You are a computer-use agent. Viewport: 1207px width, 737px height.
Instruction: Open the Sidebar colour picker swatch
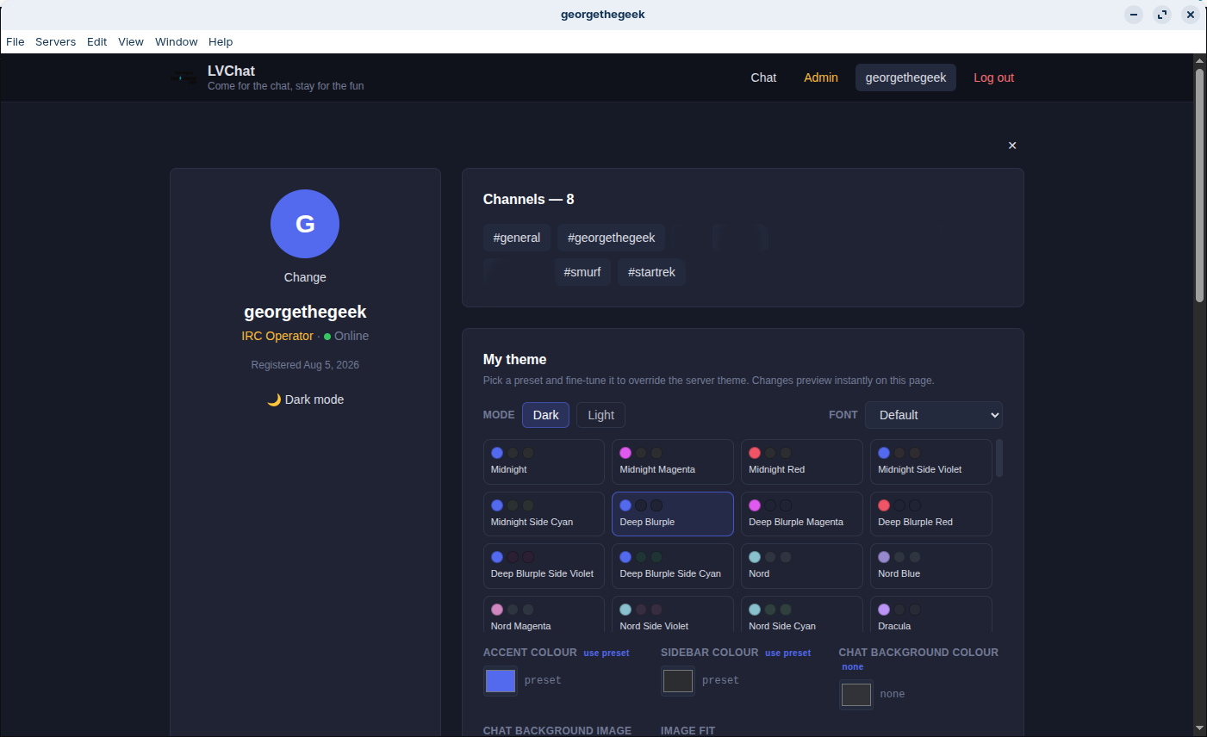pos(678,681)
